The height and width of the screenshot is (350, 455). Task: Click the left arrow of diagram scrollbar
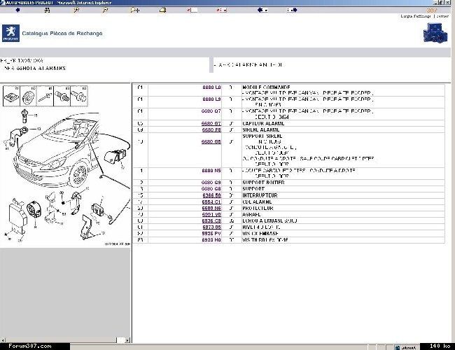3,340
